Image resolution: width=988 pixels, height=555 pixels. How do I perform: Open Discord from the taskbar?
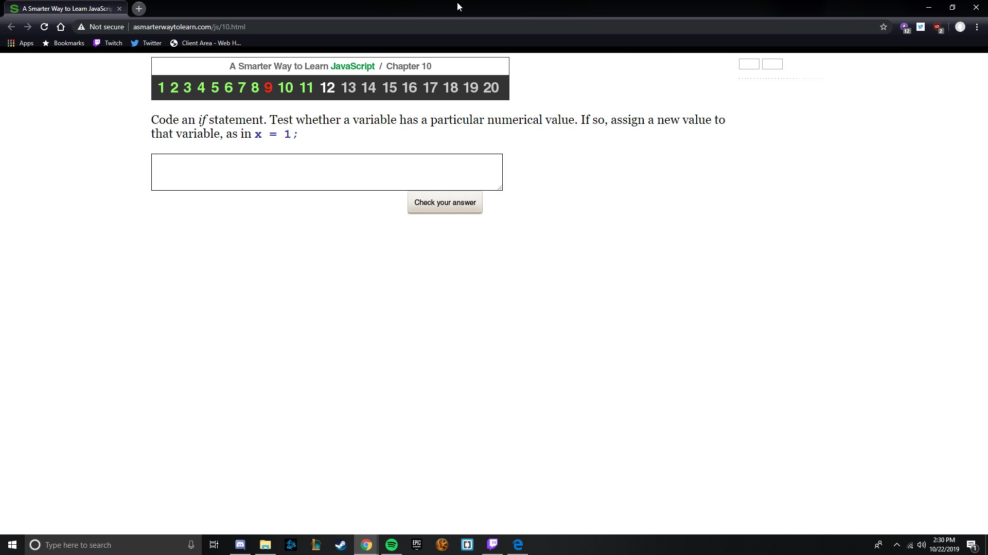240,545
